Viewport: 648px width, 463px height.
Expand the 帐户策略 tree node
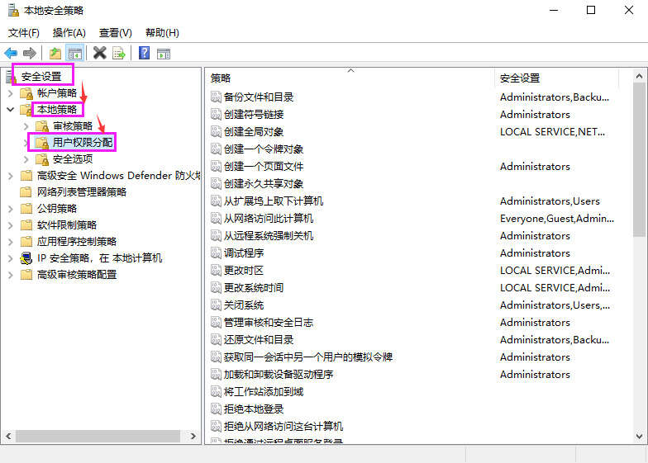pyautogui.click(x=11, y=94)
